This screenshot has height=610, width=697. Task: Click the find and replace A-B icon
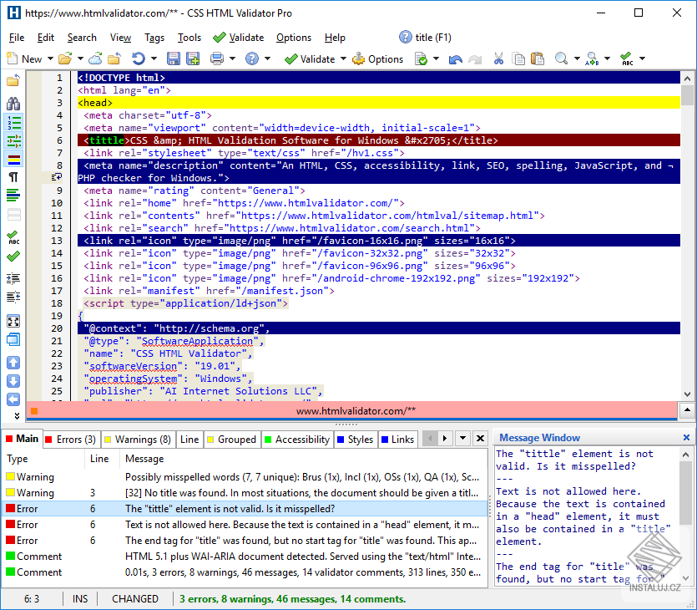tap(592, 58)
